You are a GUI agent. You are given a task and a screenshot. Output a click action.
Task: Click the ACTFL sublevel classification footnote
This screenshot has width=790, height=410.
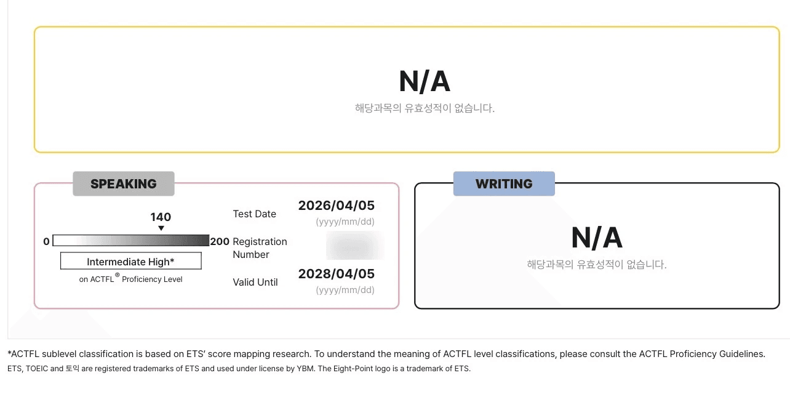point(386,354)
